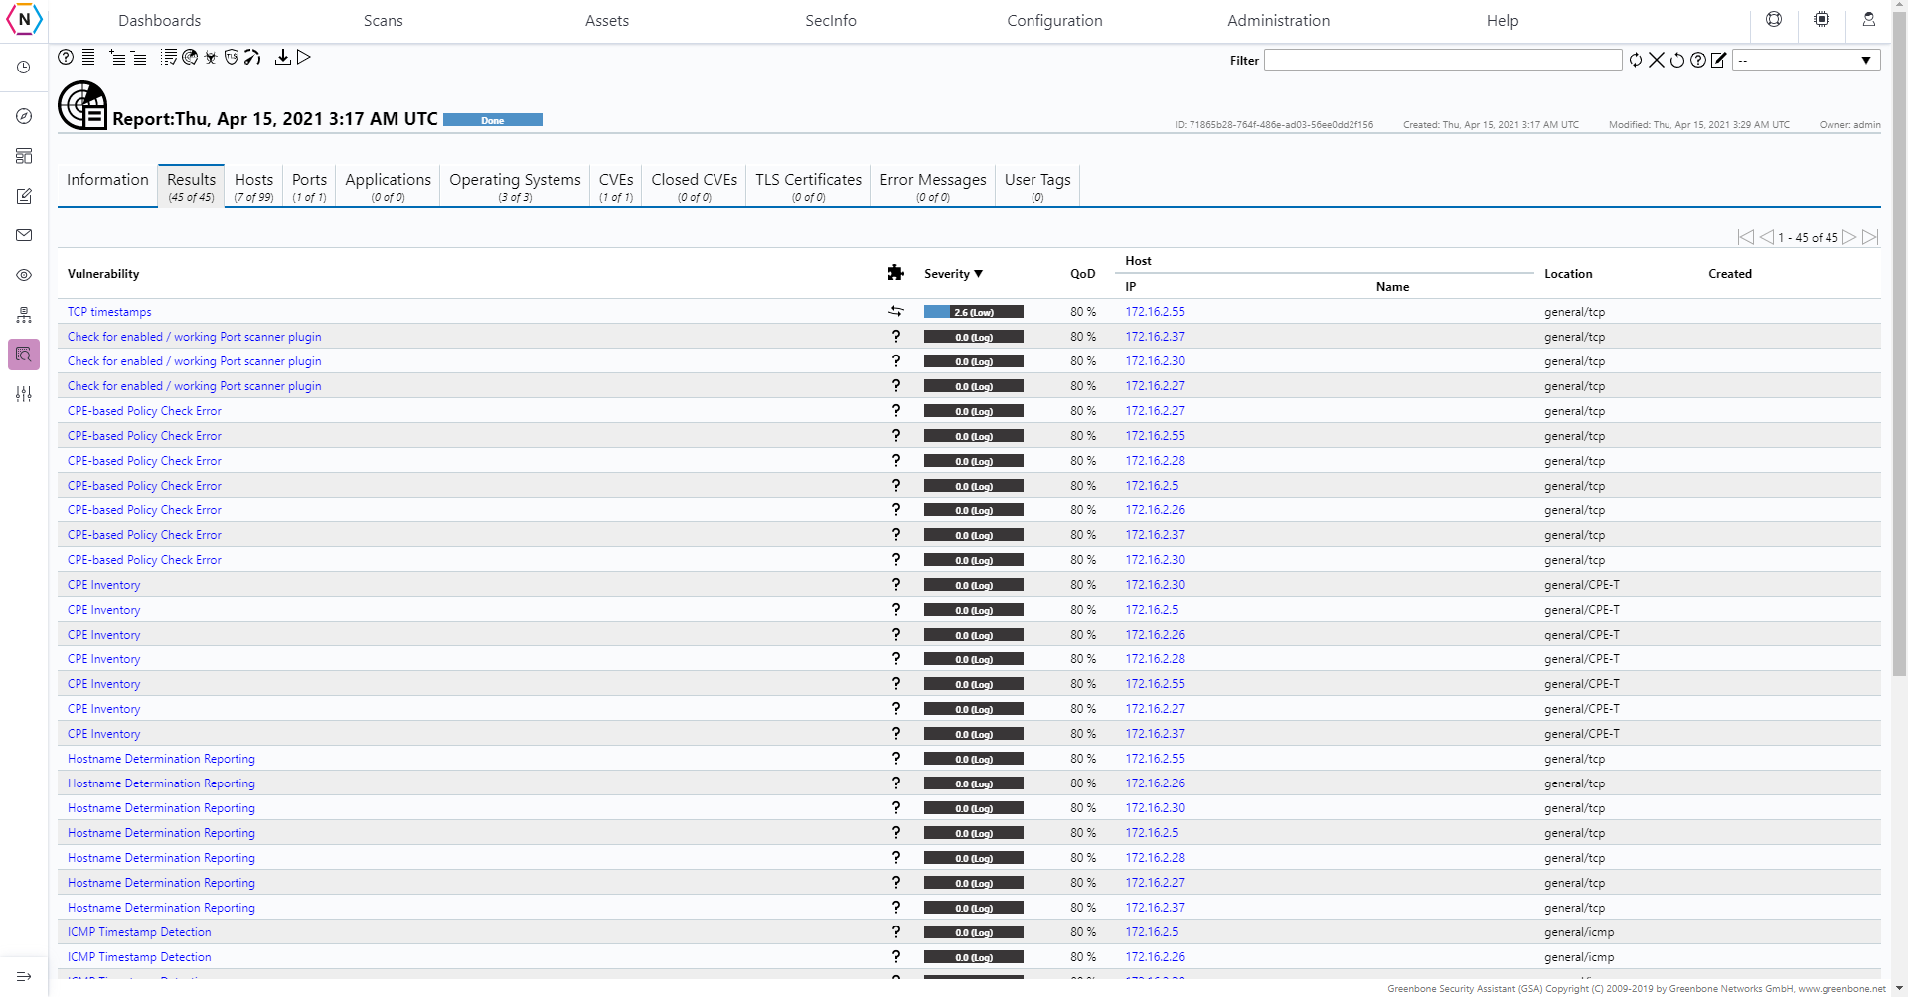The height and width of the screenshot is (997, 1908).
Task: Click the Filter text input field
Action: point(1443,60)
